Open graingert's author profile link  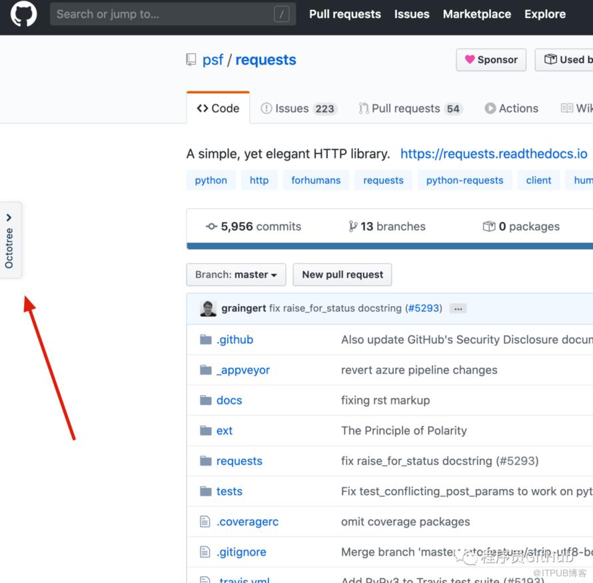pyautogui.click(x=244, y=308)
